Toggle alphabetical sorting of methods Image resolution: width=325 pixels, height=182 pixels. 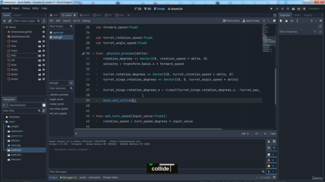click(71, 83)
